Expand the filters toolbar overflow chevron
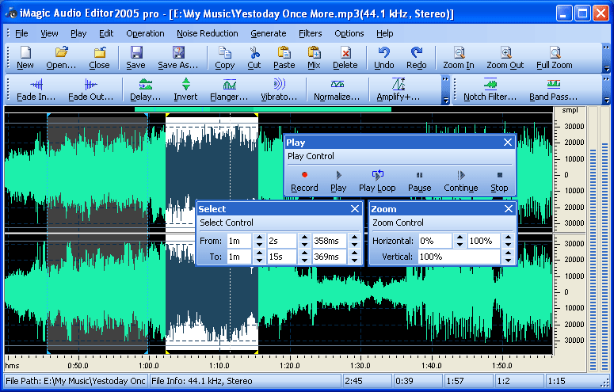This screenshot has width=614, height=392. [607, 89]
